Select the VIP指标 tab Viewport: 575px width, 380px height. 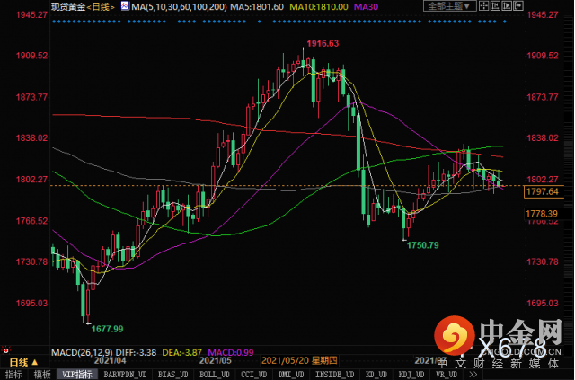pyautogui.click(x=77, y=375)
